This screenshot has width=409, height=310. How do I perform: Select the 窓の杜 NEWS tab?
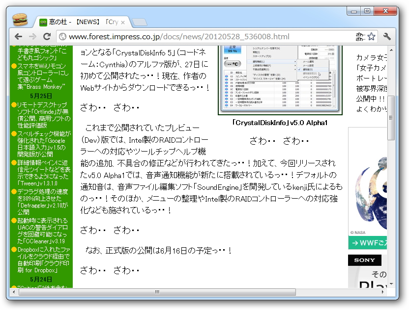[82, 22]
